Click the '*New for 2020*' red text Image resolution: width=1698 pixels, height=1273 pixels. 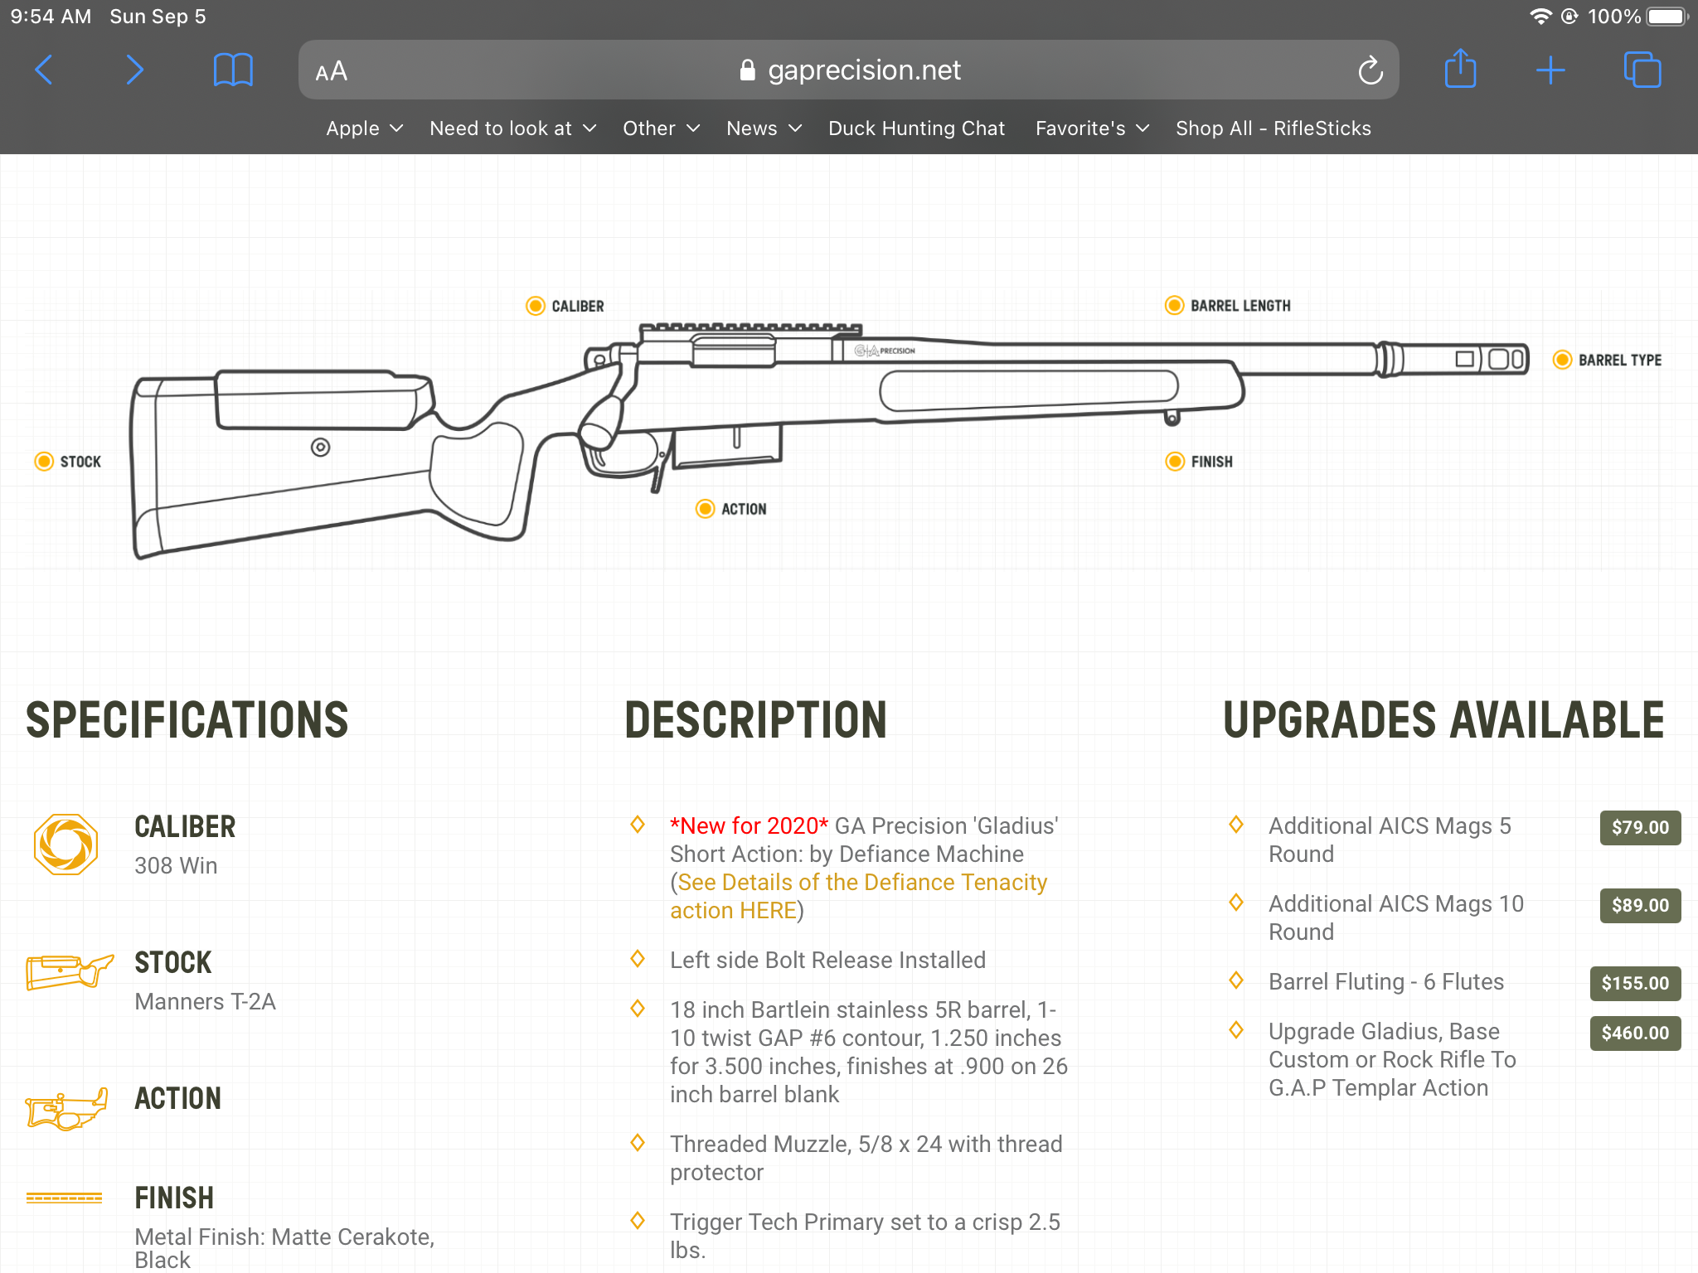[749, 825]
